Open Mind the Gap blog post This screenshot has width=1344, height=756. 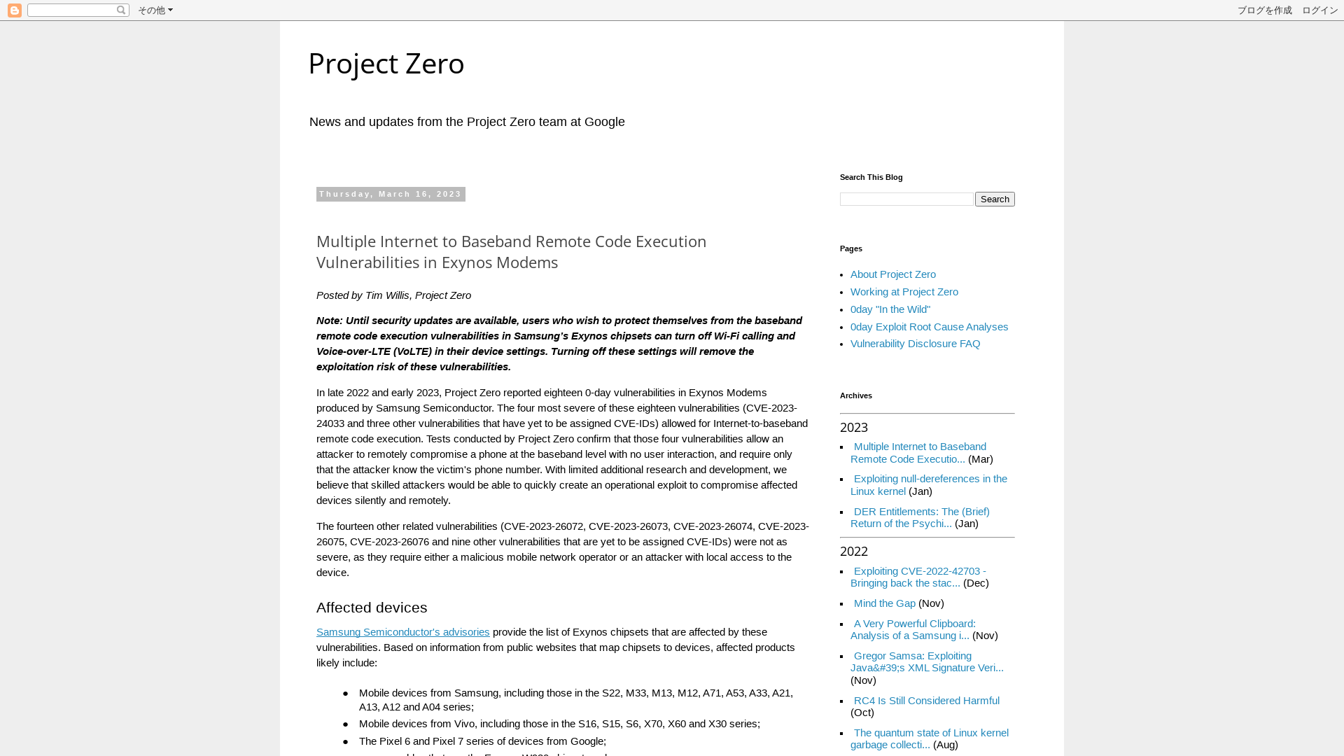(884, 603)
